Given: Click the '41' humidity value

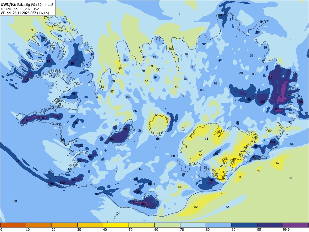Looking at the screenshot, I should click(x=220, y=131).
